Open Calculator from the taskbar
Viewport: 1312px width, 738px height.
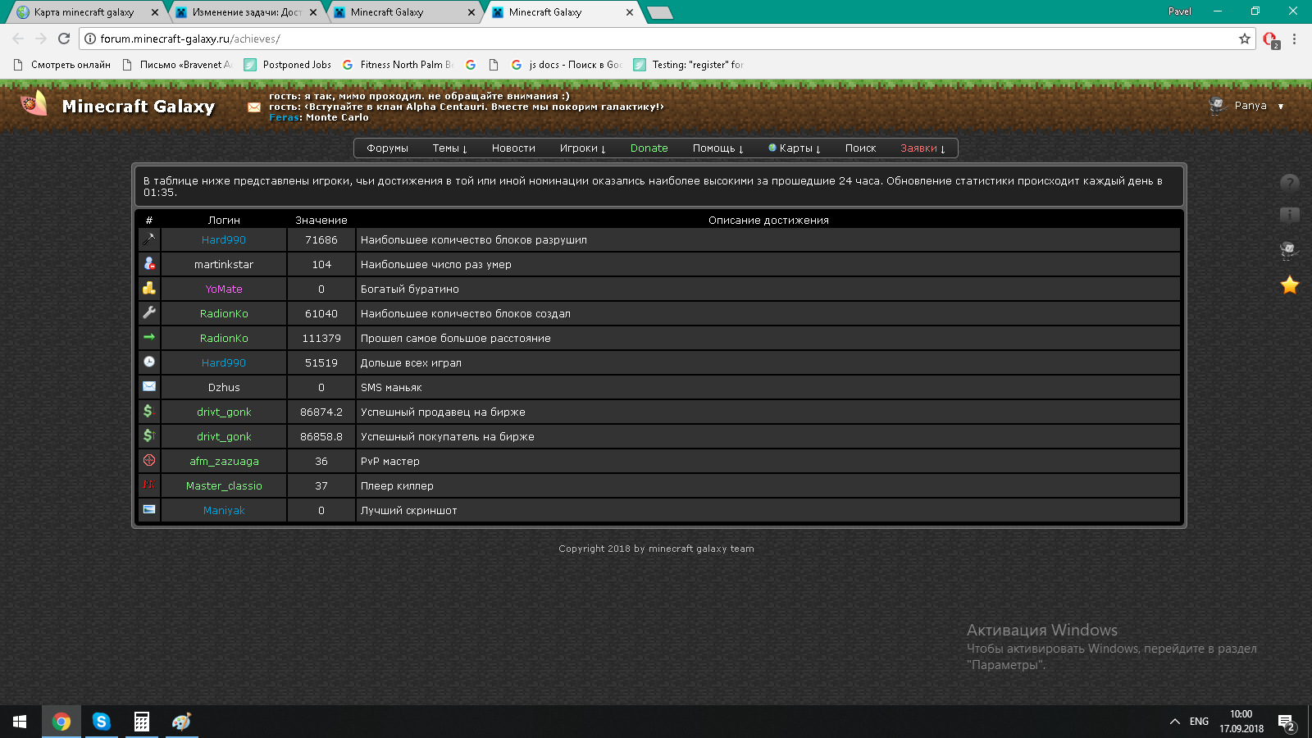(142, 722)
